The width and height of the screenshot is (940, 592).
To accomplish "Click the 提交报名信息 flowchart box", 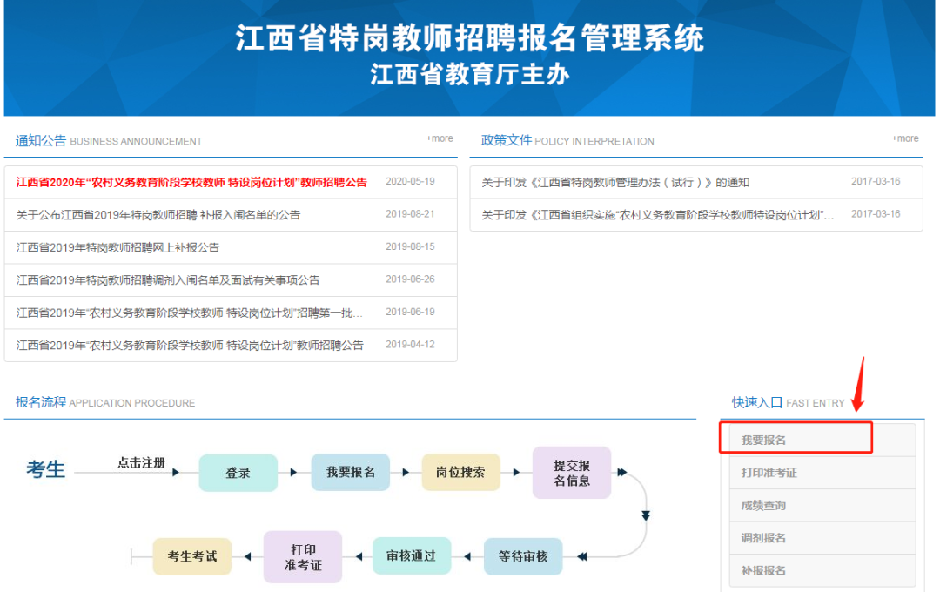I will coord(572,473).
